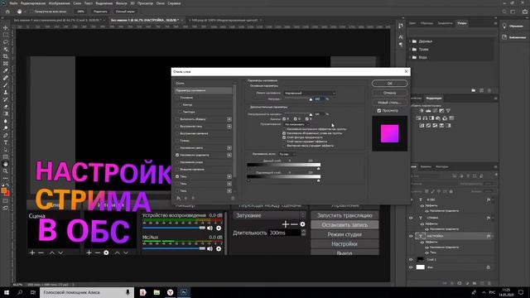Click the Curves adjustment icon
This screenshot has height=298, width=530.
click(x=435, y=111)
